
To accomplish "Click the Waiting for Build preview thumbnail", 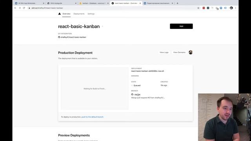I will (x=95, y=89).
